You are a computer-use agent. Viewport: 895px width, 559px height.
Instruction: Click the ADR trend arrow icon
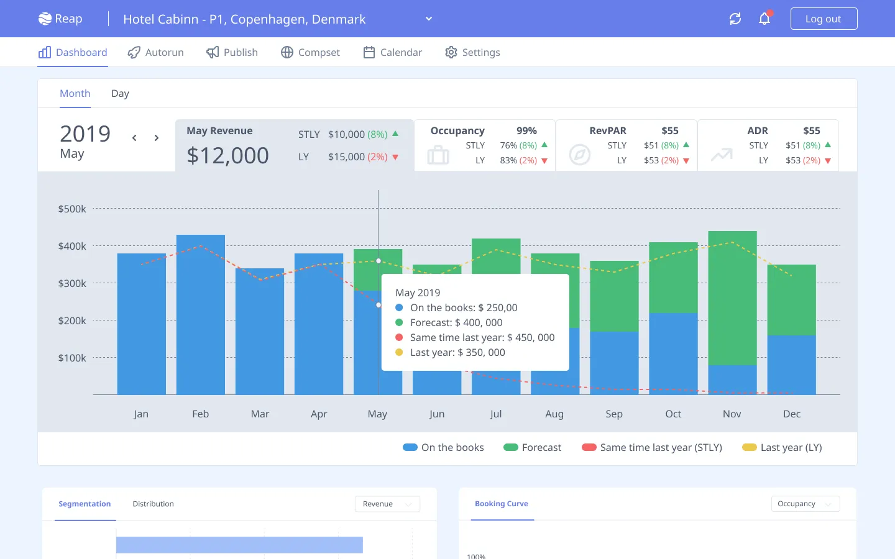[722, 155]
